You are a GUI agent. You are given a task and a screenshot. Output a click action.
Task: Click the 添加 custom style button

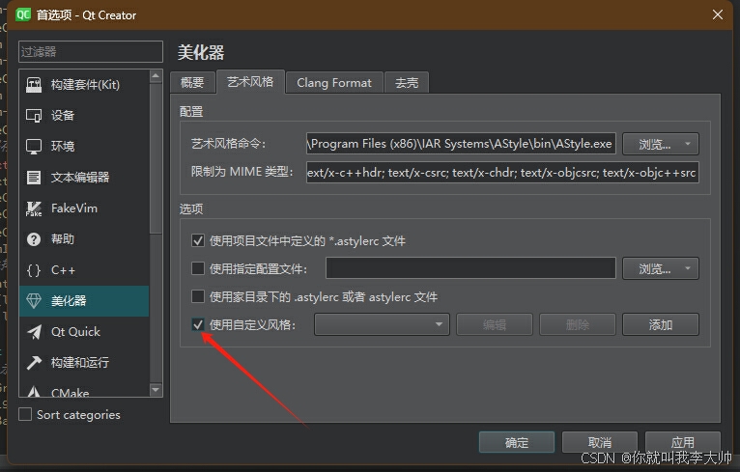click(x=661, y=324)
